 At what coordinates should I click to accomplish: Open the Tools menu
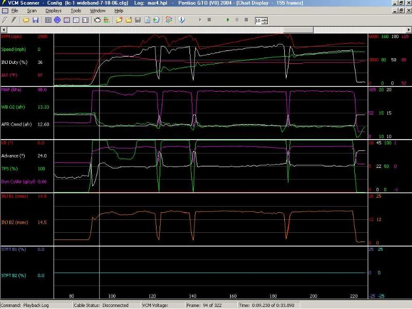(76, 10)
